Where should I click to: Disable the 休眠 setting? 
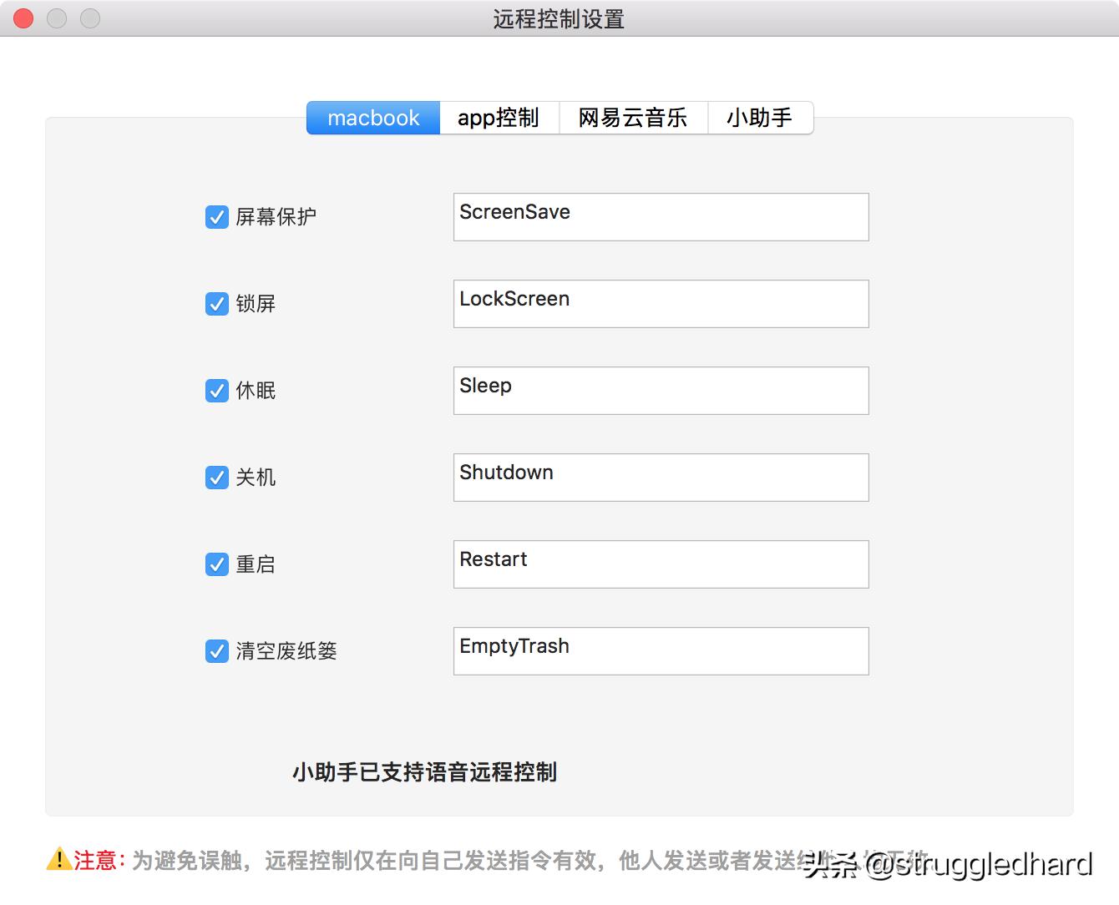(x=217, y=391)
